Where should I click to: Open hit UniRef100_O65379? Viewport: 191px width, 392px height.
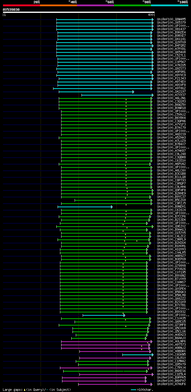(x=171, y=23)
